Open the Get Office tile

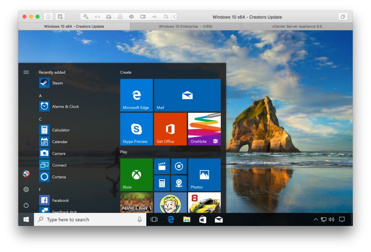pos(171,129)
